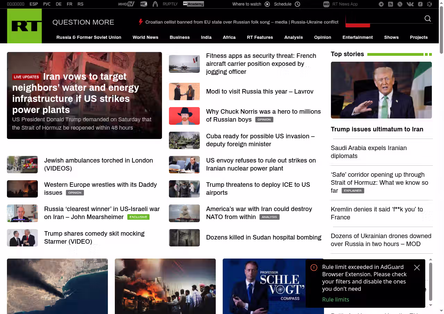
Task: Open the Rule limits link
Action: point(335,299)
